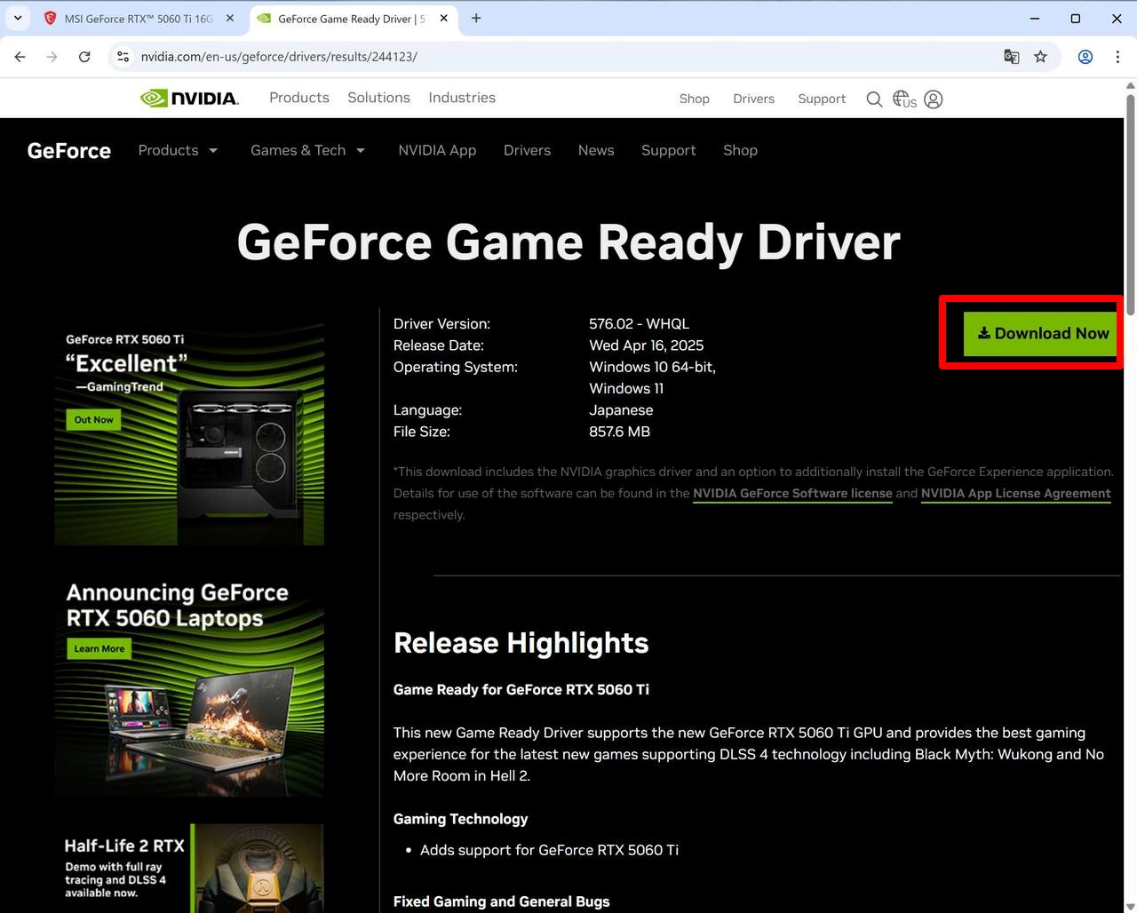Open a new tab with plus button
The image size is (1137, 913).
pos(476,18)
